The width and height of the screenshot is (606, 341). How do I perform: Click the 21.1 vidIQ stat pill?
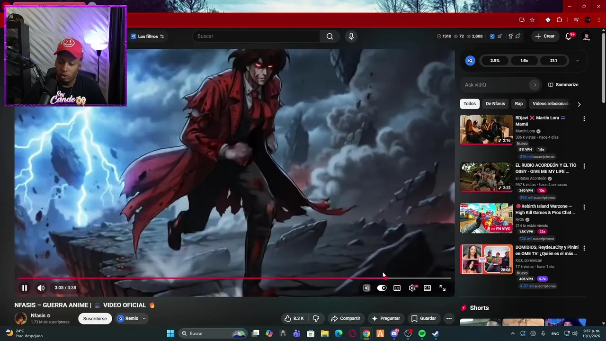pyautogui.click(x=553, y=61)
